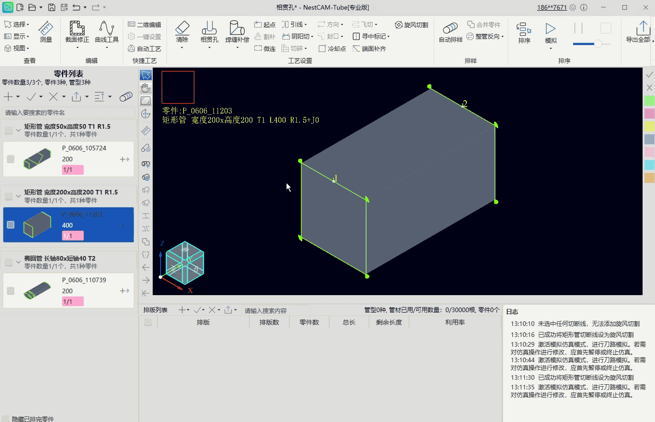Open the 排版列表 nesting list tab
The height and width of the screenshot is (422, 655).
[155, 310]
